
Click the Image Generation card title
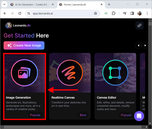point(18,98)
